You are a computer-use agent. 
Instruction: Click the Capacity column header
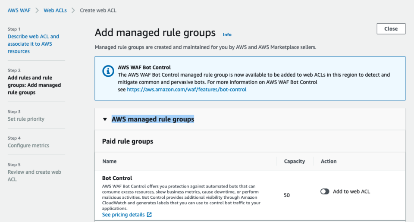coord(295,161)
